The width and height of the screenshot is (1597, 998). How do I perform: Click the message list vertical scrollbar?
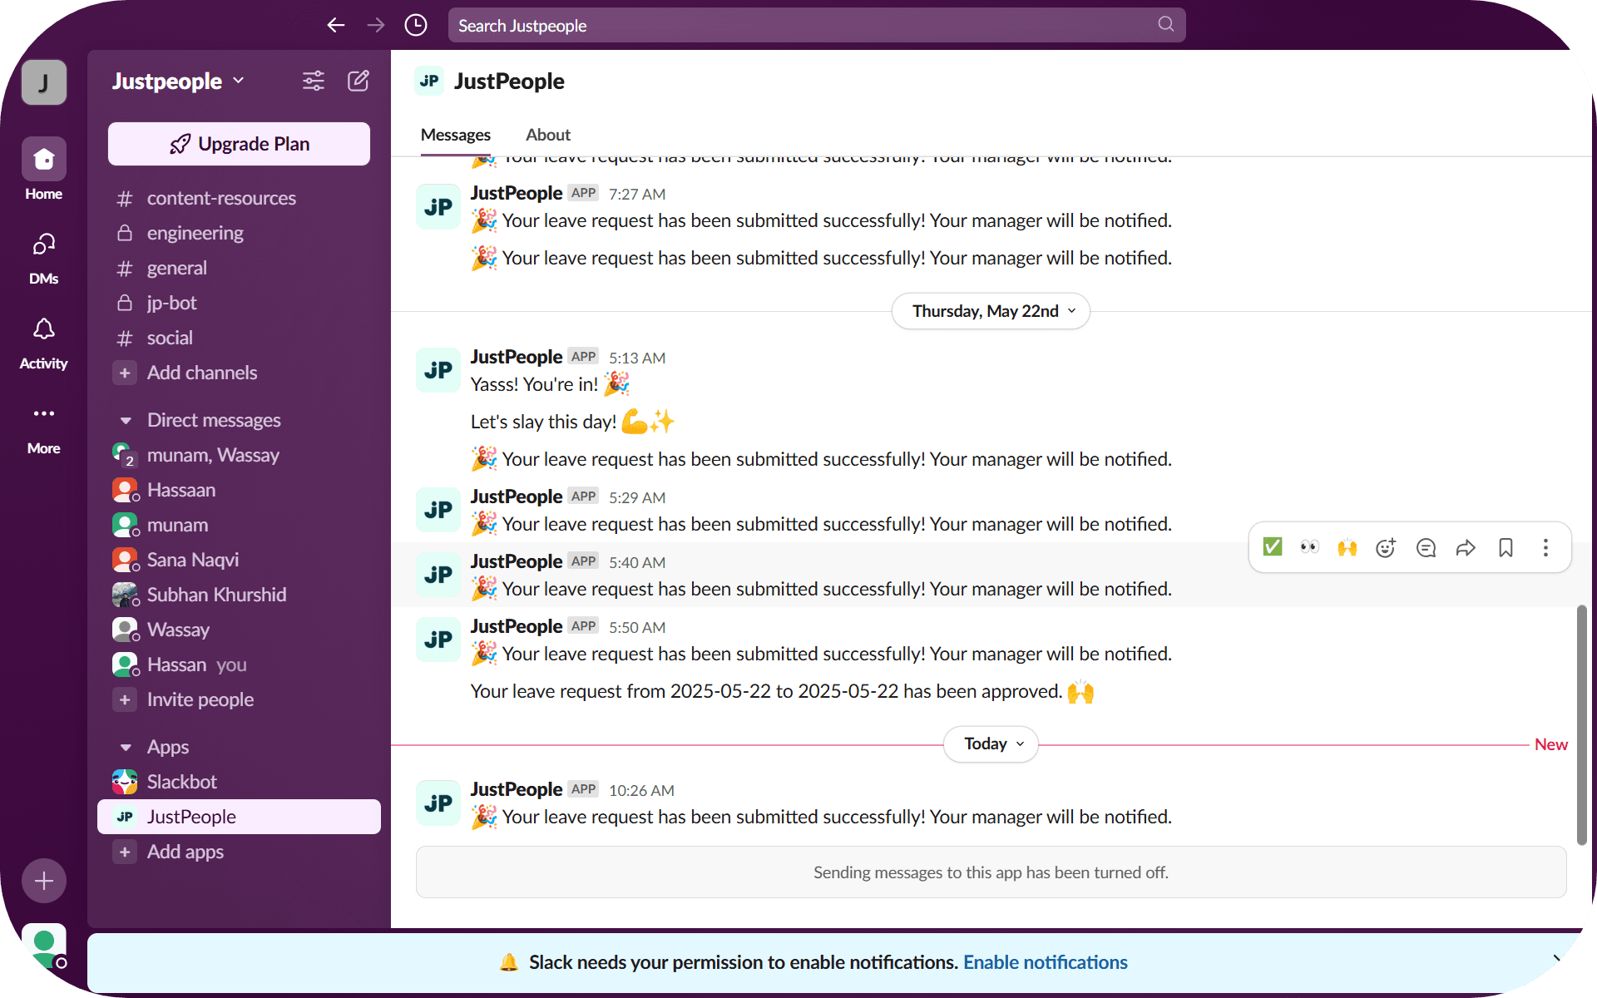[1581, 725]
